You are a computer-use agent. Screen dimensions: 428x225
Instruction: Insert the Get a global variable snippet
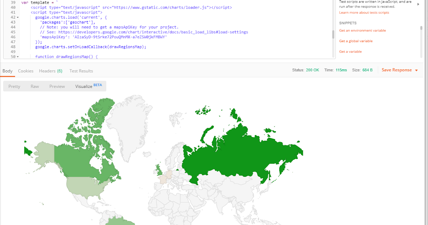coord(356,41)
